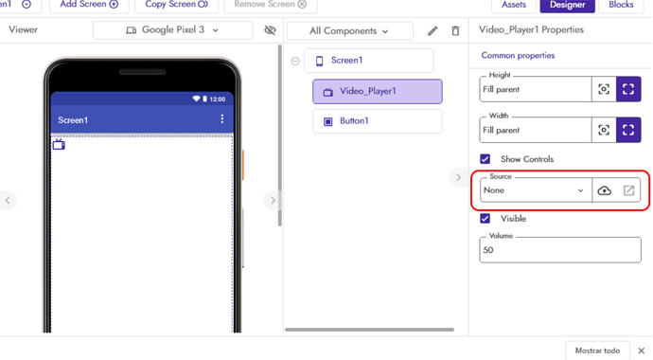Click the Viewer panel label
653x360 pixels.
pyautogui.click(x=24, y=29)
